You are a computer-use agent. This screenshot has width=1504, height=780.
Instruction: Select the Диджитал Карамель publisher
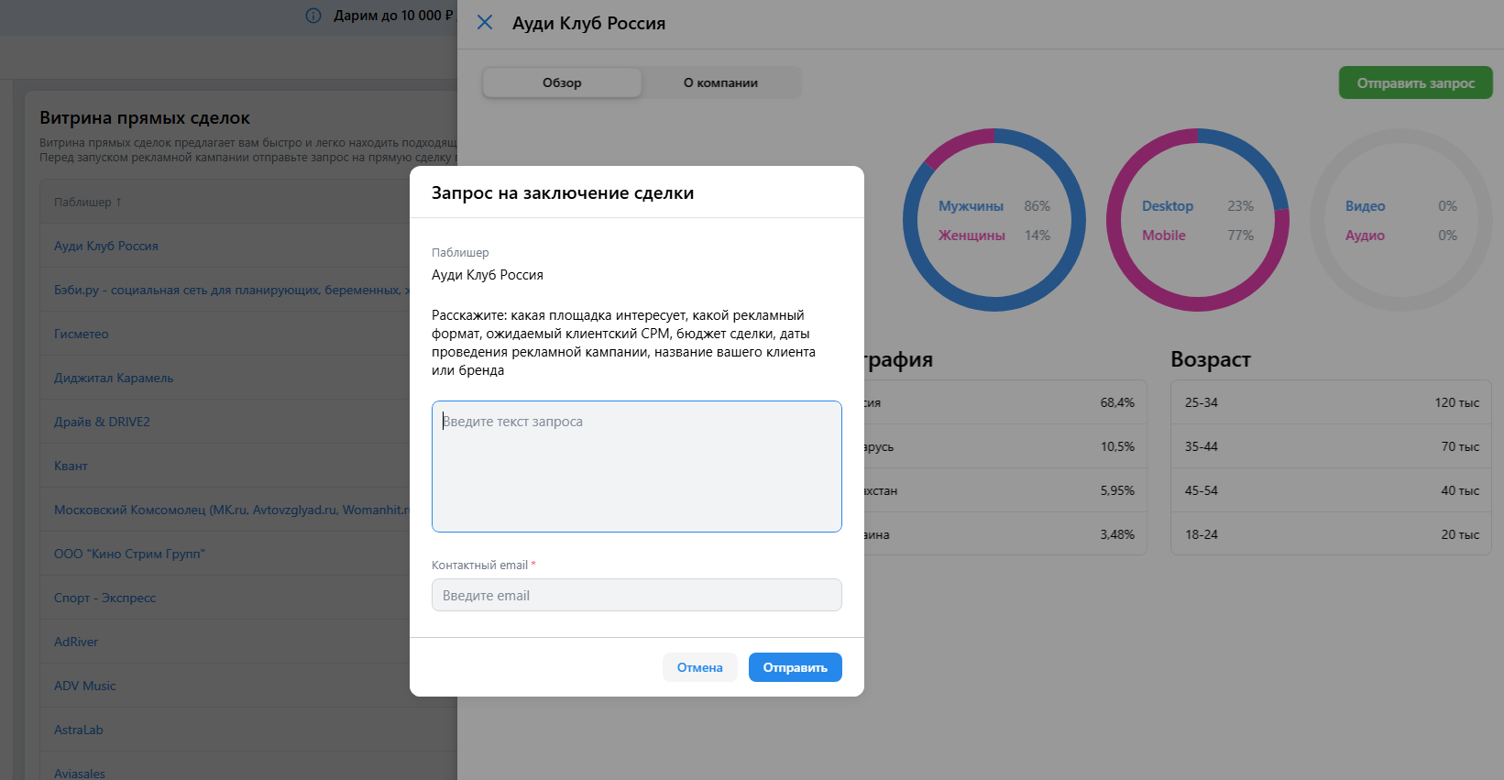[x=114, y=378]
